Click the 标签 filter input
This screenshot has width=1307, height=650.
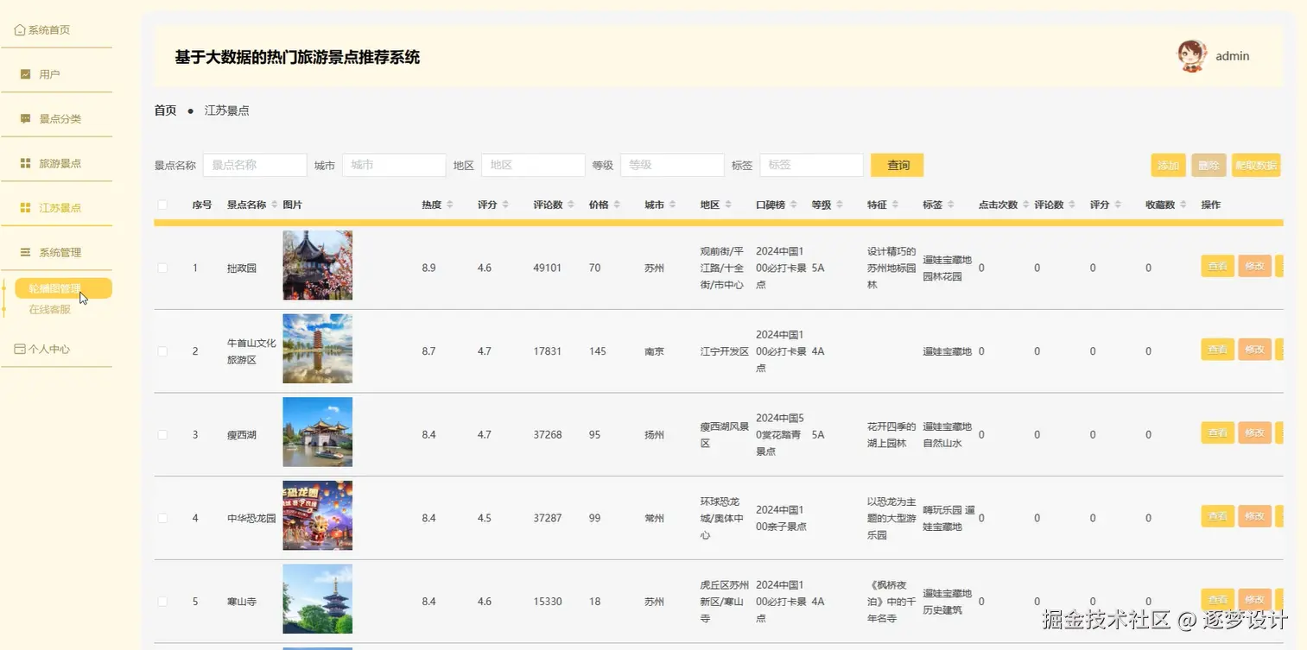(811, 165)
